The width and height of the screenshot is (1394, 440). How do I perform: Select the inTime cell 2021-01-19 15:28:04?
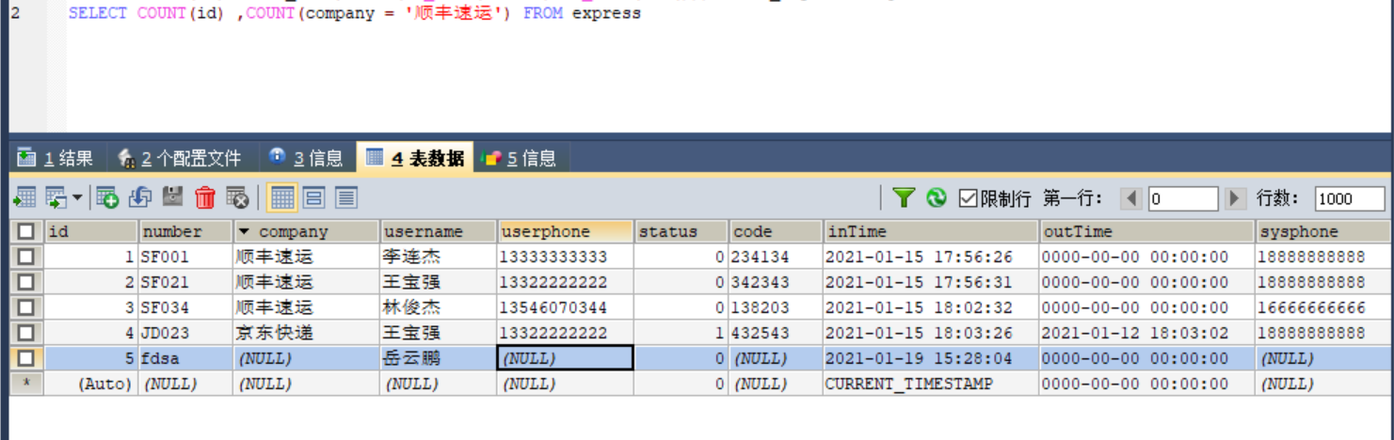[932, 358]
